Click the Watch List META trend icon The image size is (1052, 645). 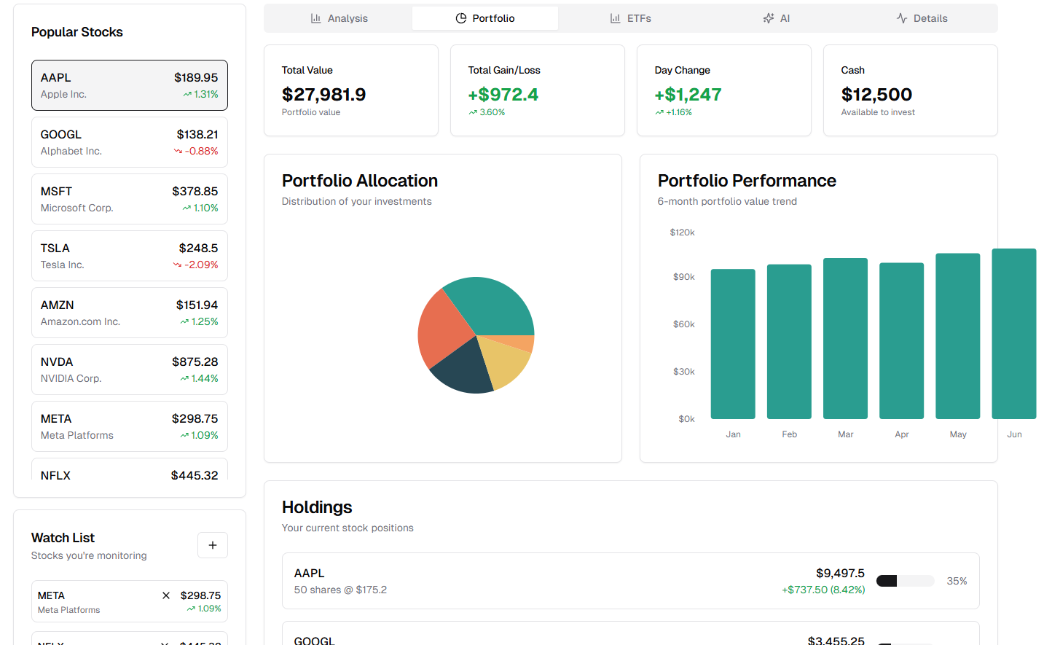191,609
